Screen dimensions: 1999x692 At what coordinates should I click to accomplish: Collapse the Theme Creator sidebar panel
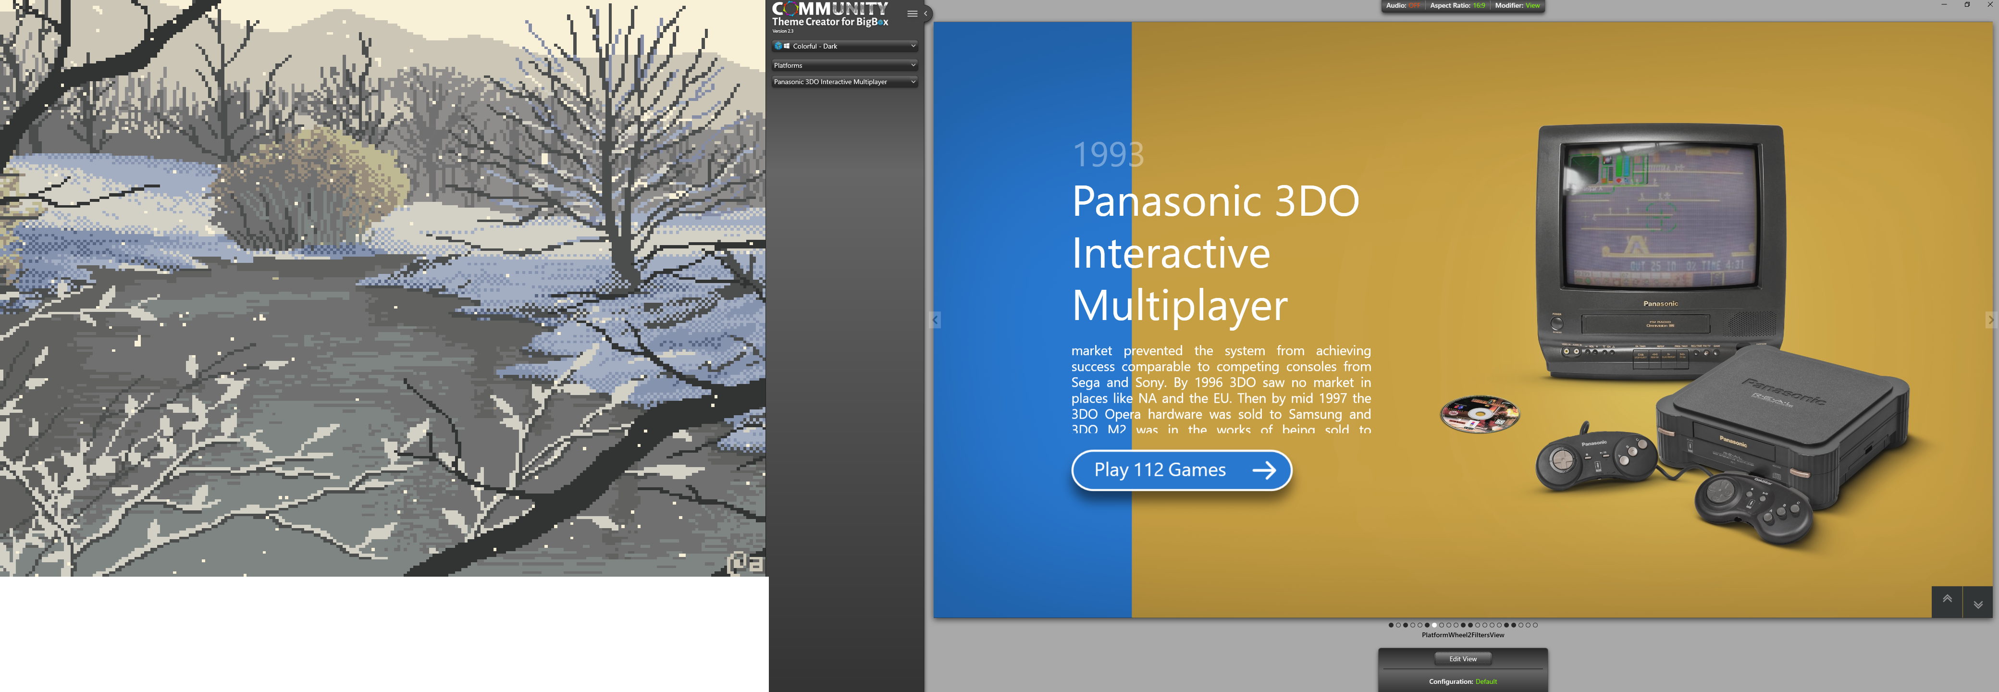tap(926, 13)
